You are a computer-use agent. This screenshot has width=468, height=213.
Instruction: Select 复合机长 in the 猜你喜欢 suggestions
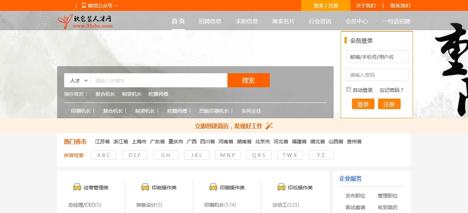tap(105, 94)
